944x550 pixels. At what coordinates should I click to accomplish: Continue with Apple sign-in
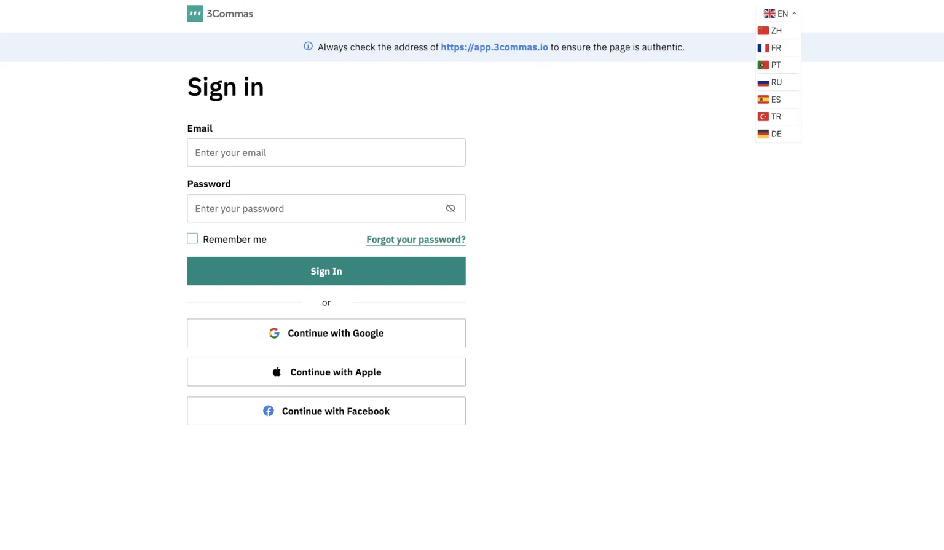(x=326, y=372)
